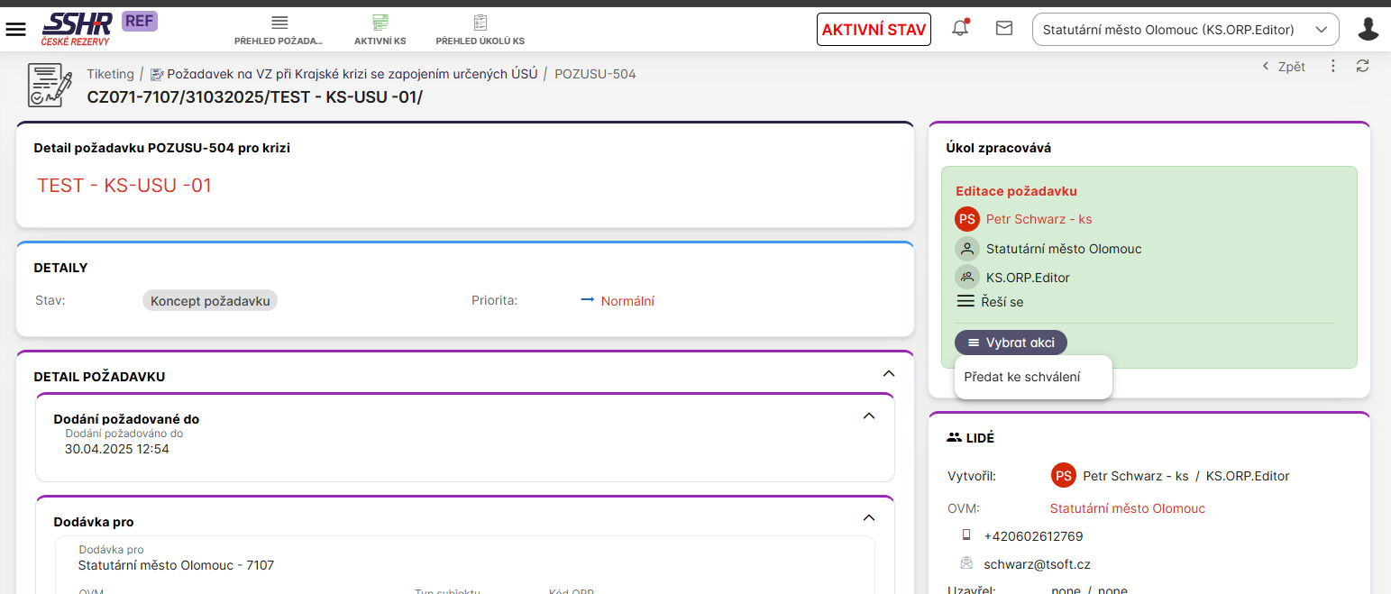This screenshot has height=594, width=1391.
Task: Click the Vybrat akci button
Action: click(x=1010, y=343)
